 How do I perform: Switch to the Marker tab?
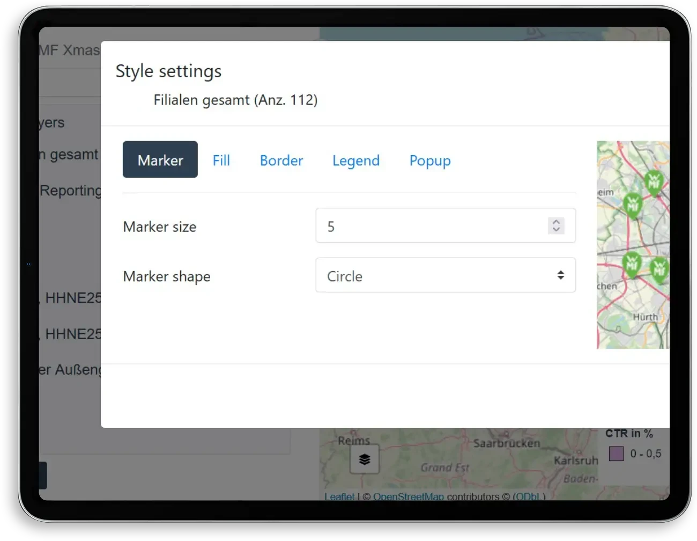pos(160,159)
